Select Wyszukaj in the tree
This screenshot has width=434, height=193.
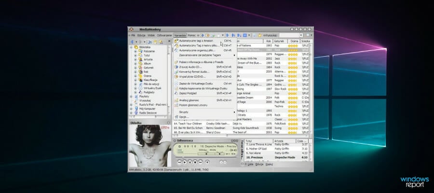click(145, 100)
